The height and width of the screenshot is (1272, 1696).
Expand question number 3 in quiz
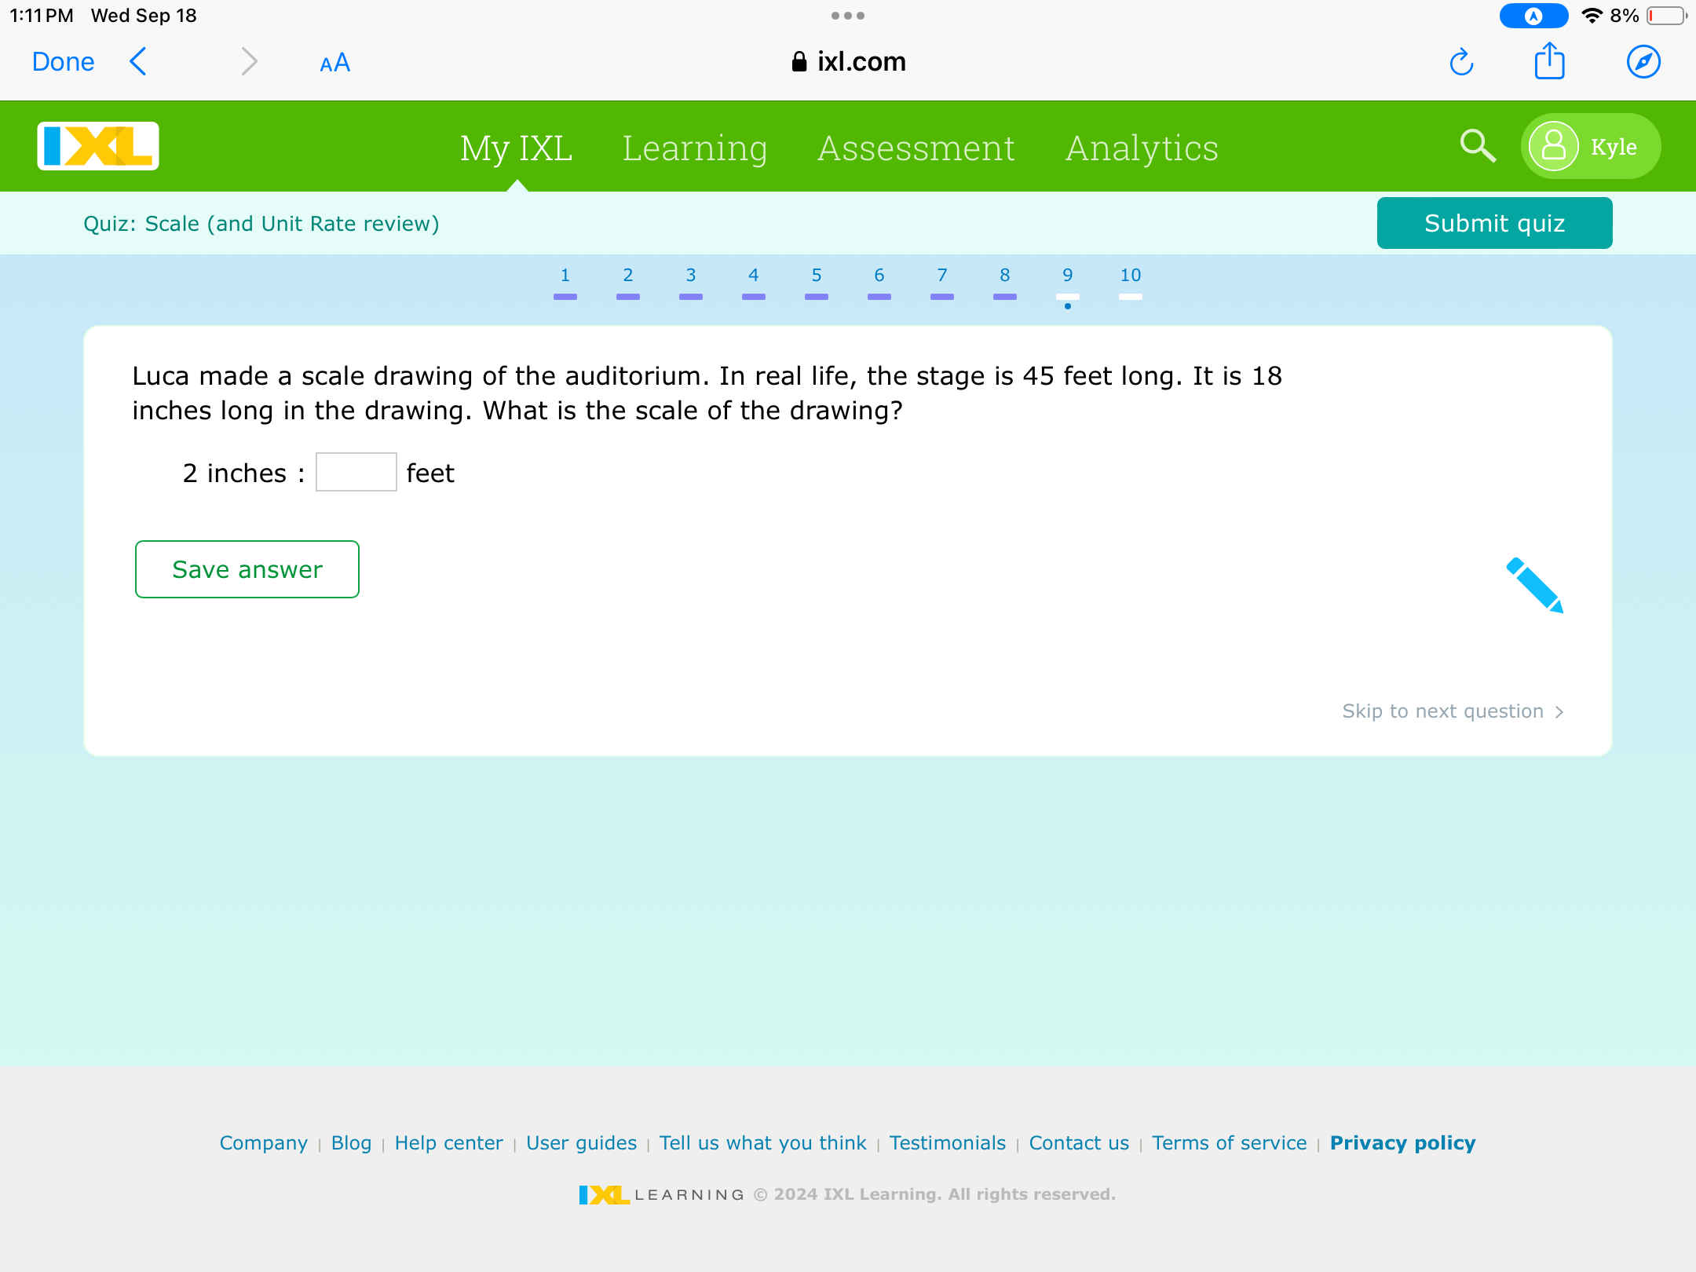click(x=690, y=276)
